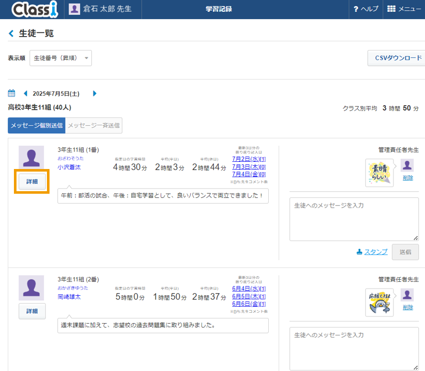Click the CSVダウンロード button
Screen dimensions: 425x371
397,58
